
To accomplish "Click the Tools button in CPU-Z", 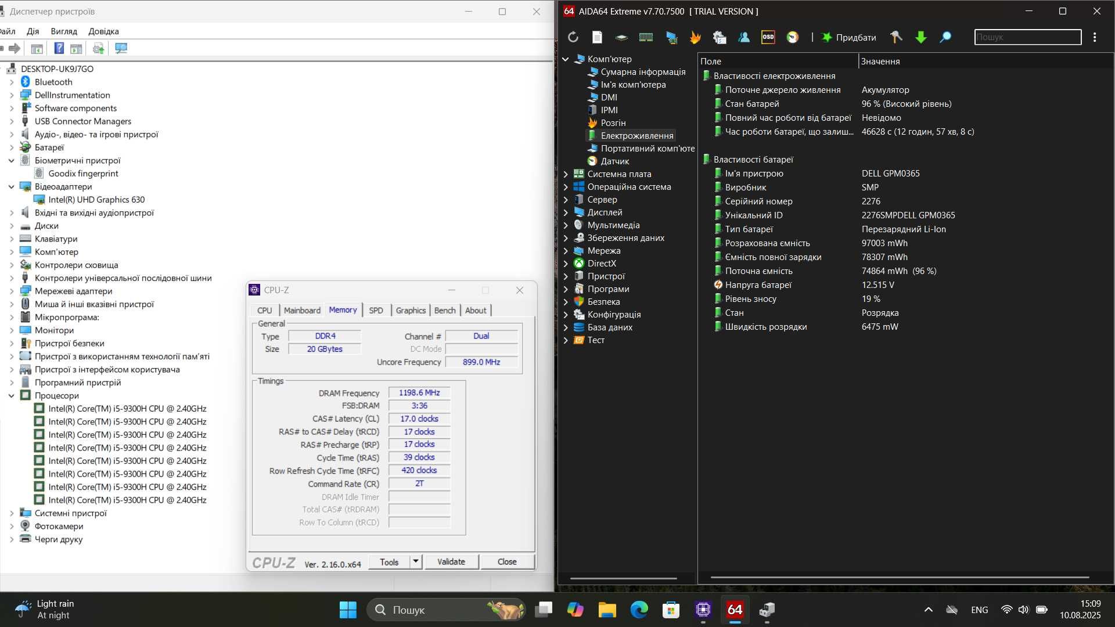I will pos(389,561).
